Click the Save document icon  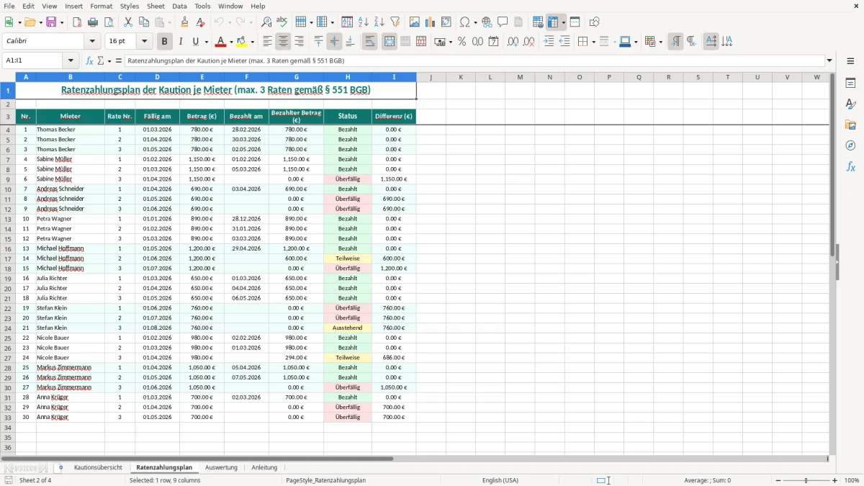tap(51, 22)
